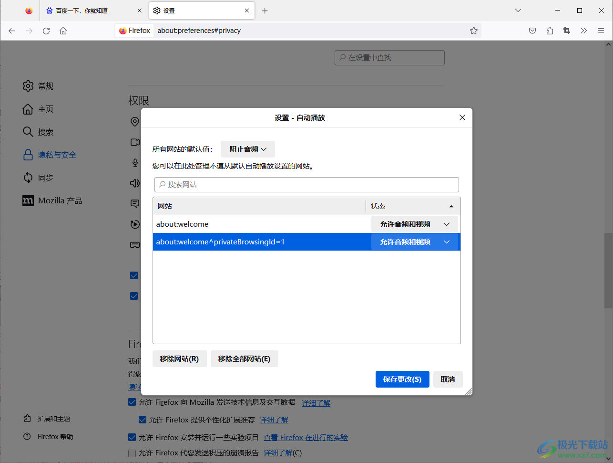Close the 设置 tab
This screenshot has height=463, width=613.
point(247,11)
